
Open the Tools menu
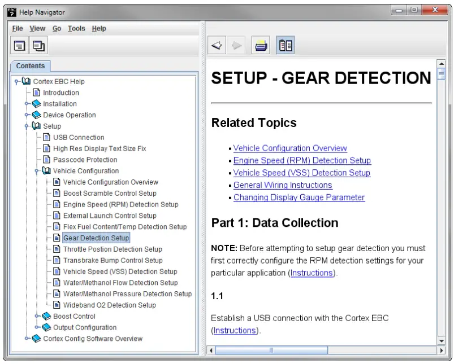pos(76,28)
